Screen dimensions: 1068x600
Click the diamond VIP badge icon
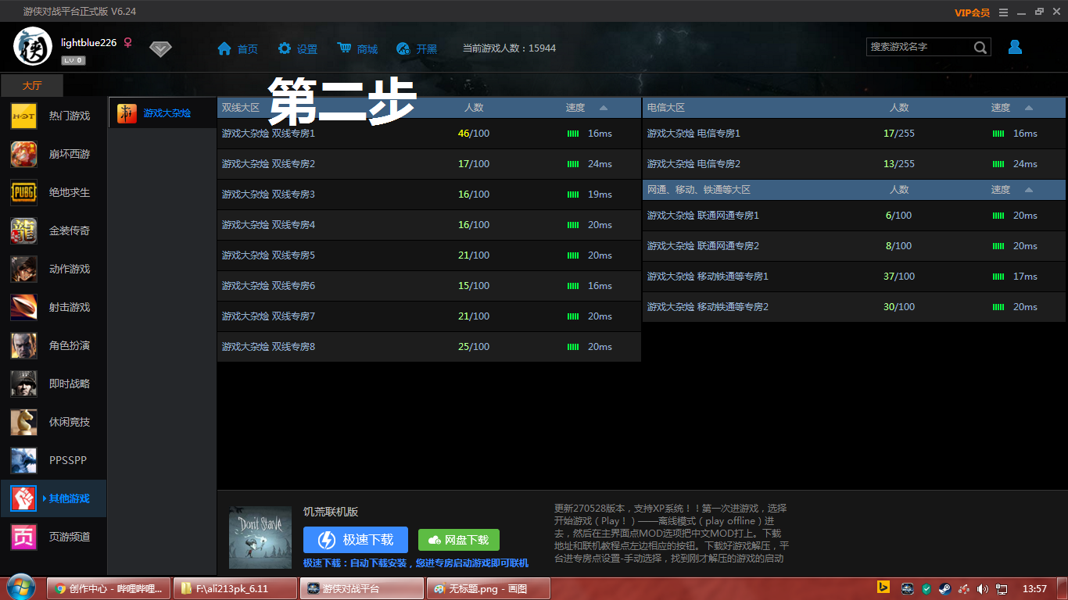160,49
